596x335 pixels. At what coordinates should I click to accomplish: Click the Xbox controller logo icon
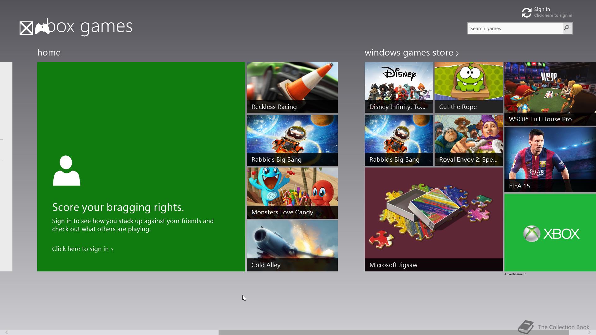tap(42, 28)
